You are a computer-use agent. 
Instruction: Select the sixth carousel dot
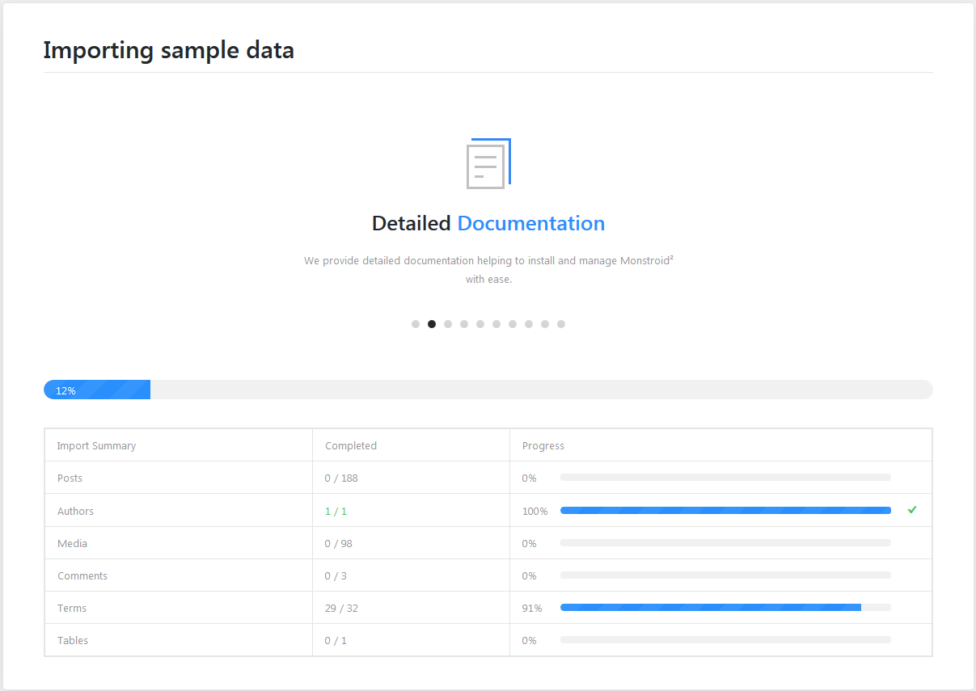pos(496,324)
